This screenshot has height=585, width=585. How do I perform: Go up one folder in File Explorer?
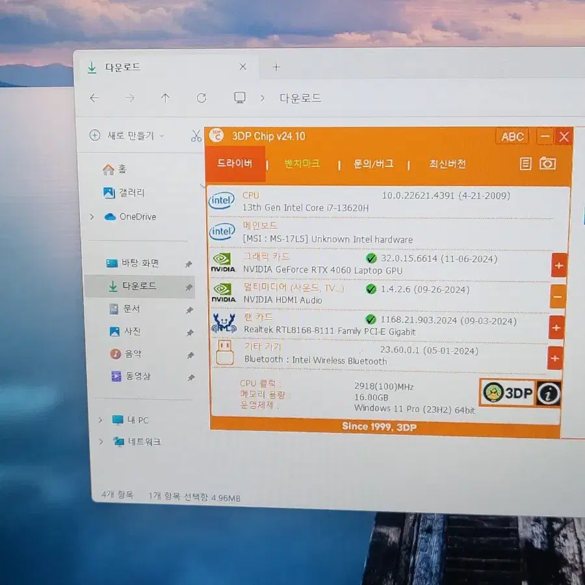point(165,98)
